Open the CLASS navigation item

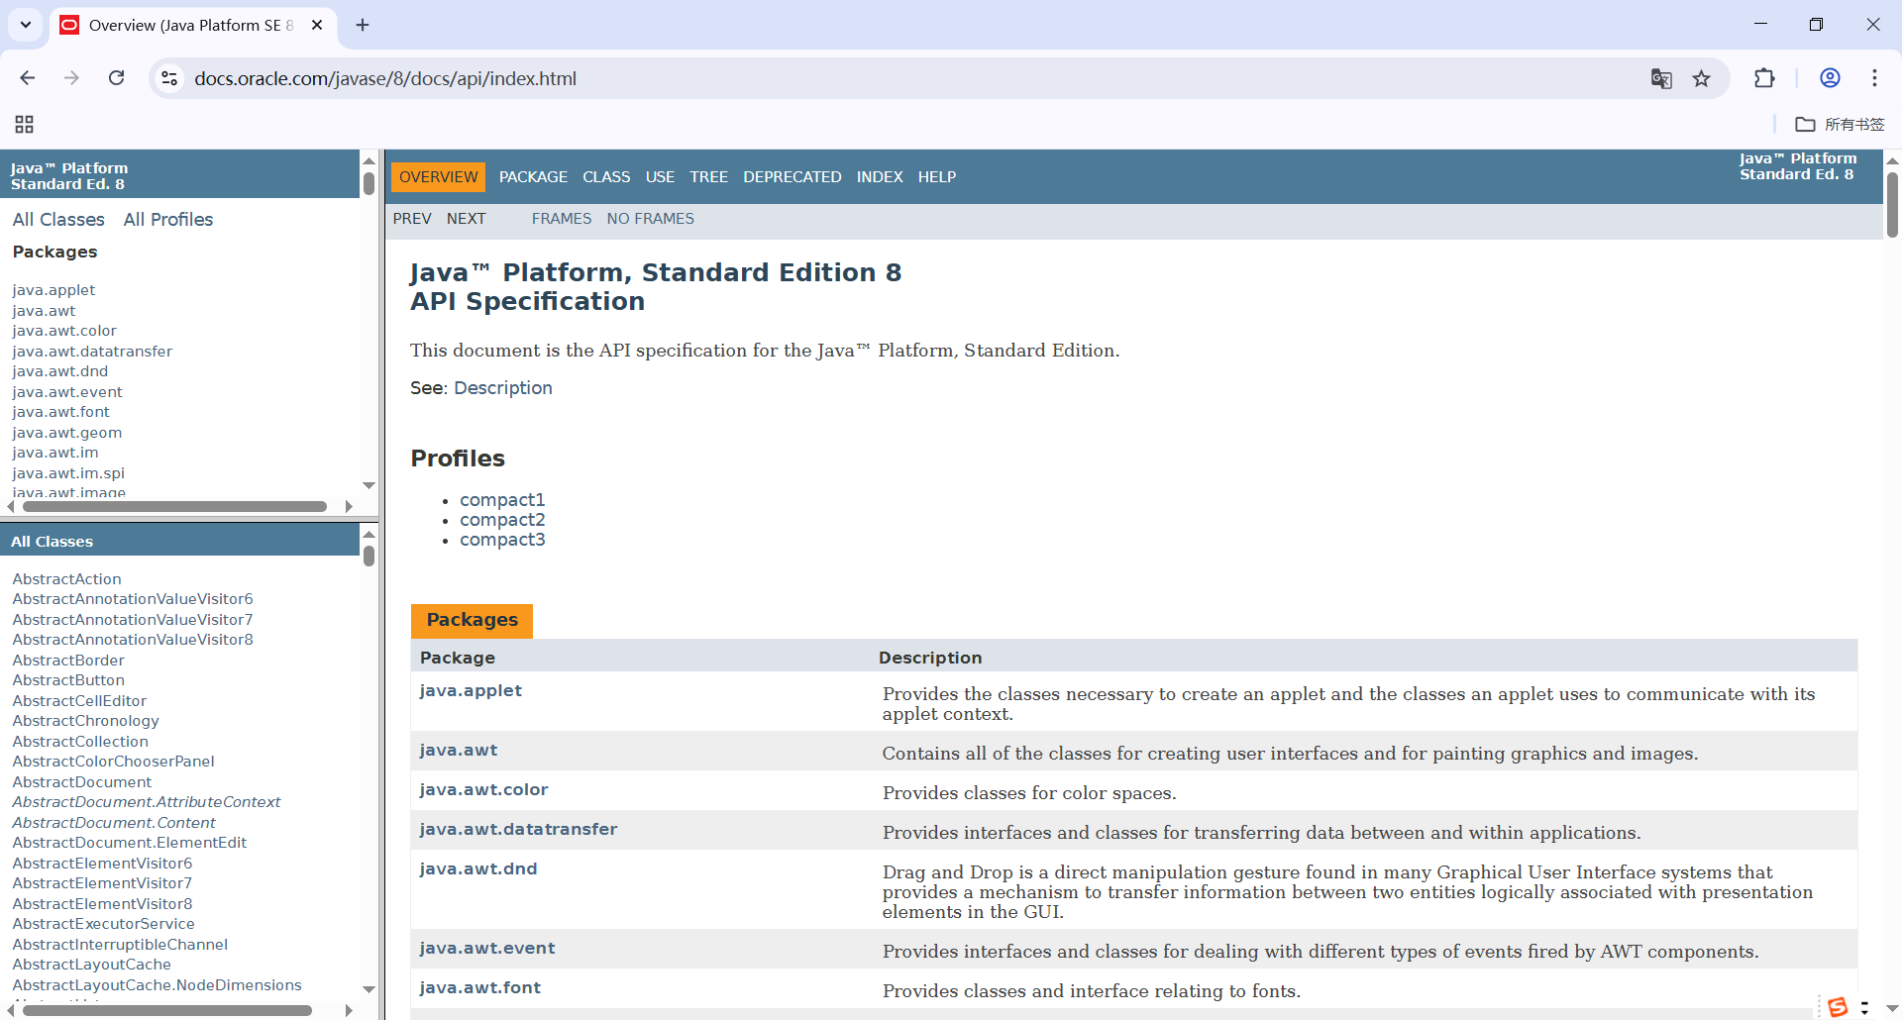point(606,176)
